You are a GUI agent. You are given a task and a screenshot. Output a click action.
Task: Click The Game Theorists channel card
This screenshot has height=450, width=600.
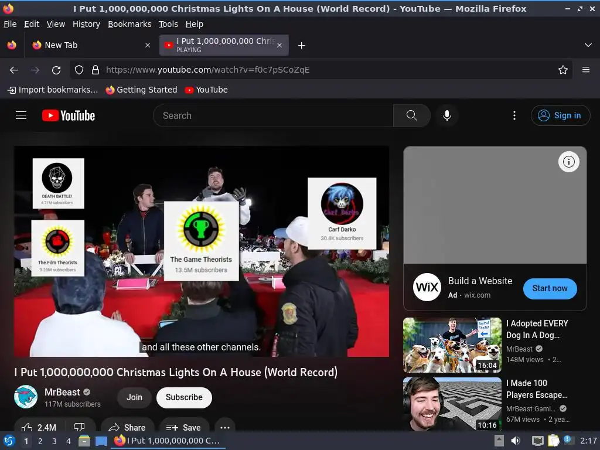(202, 241)
